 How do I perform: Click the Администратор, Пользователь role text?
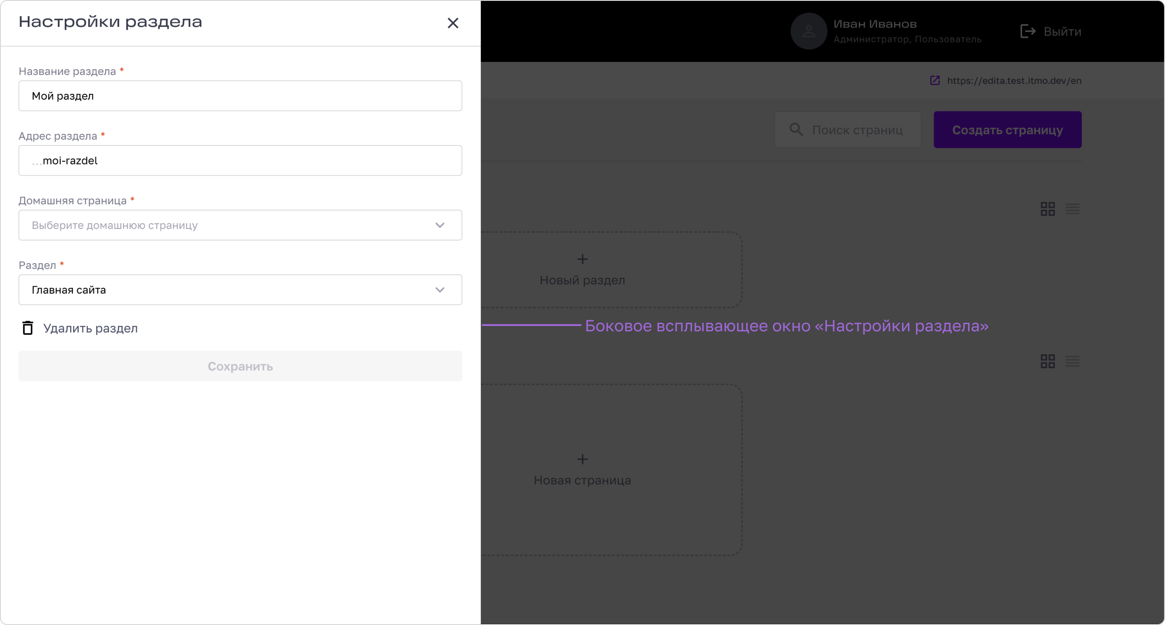point(907,40)
